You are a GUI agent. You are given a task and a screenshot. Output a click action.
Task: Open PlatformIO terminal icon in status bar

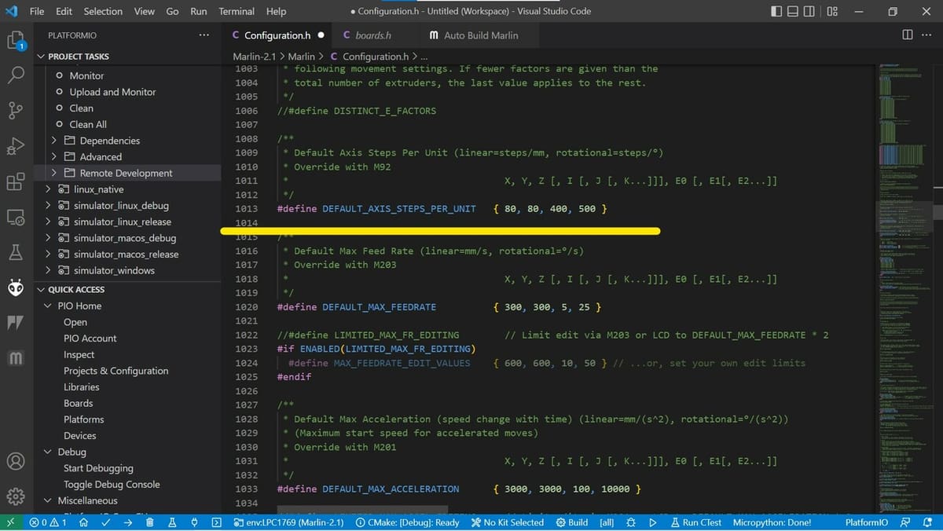(216, 522)
